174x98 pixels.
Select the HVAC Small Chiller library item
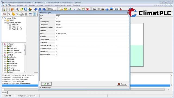click(x=15, y=53)
